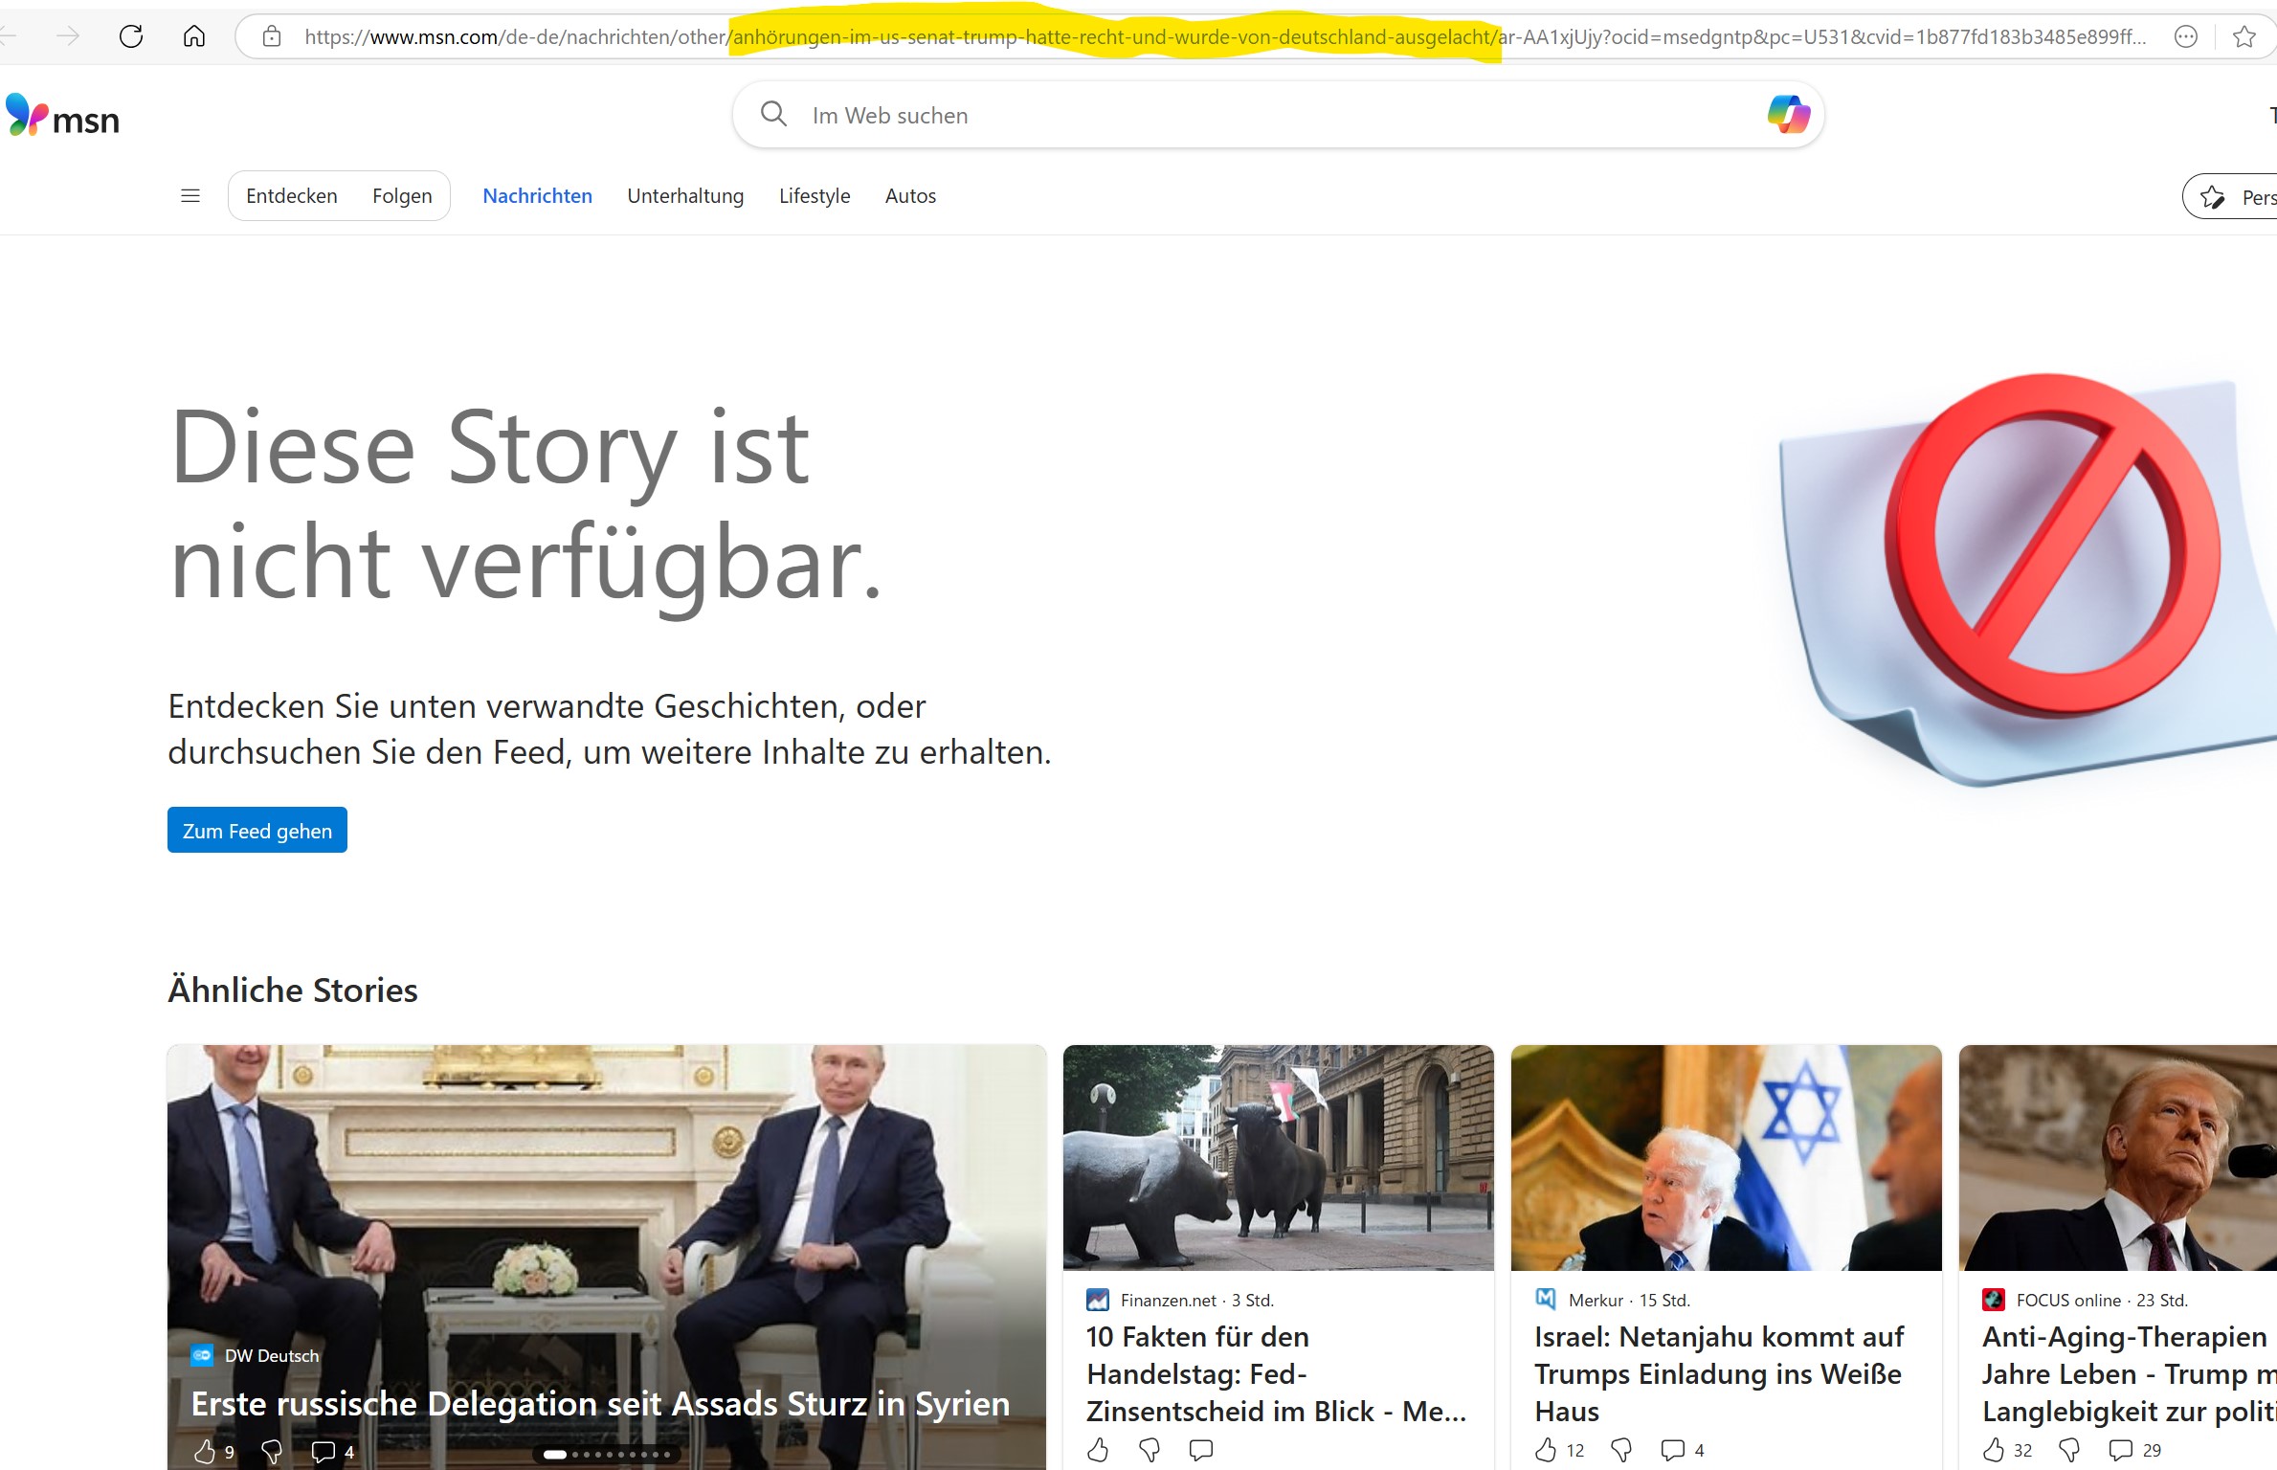The height and width of the screenshot is (1470, 2277).
Task: Dislike the FOCUS online Anti-Aging story
Action: click(x=2069, y=1450)
